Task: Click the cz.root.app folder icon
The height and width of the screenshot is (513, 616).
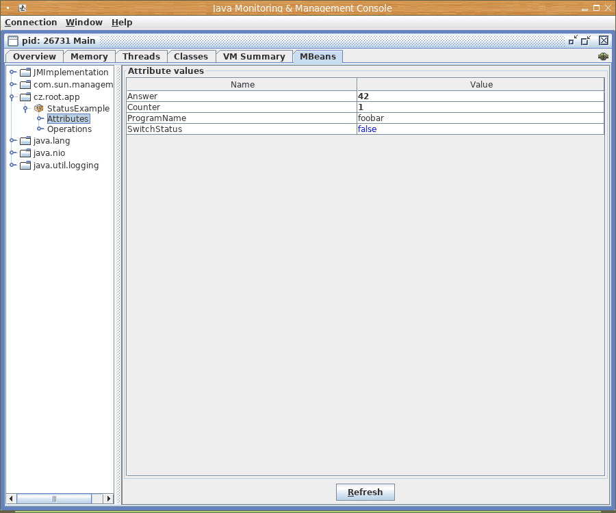Action: pyautogui.click(x=25, y=96)
